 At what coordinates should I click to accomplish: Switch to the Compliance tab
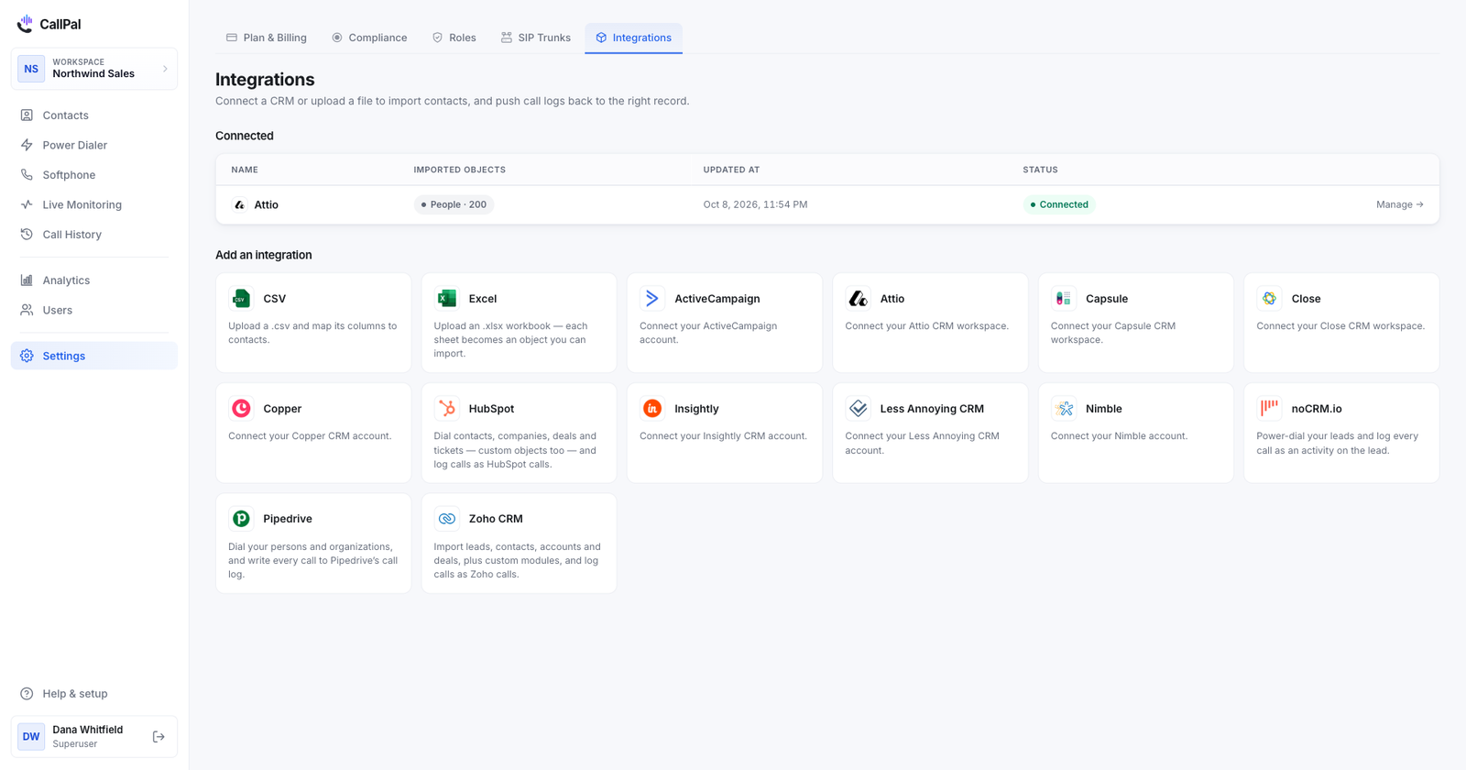[x=369, y=38]
